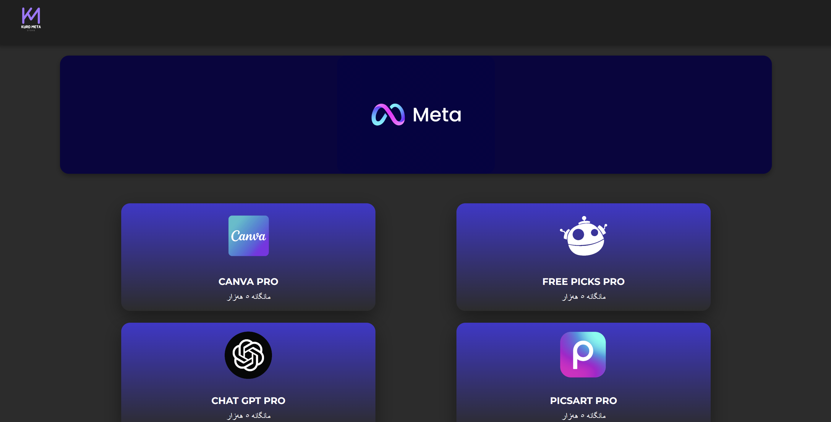Screen dimensions: 831x422
Task: Click the monthly price under CANVA PRO
Action: click(248, 296)
